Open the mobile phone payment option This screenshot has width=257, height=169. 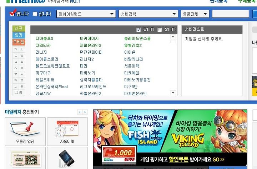[x=67, y=158]
